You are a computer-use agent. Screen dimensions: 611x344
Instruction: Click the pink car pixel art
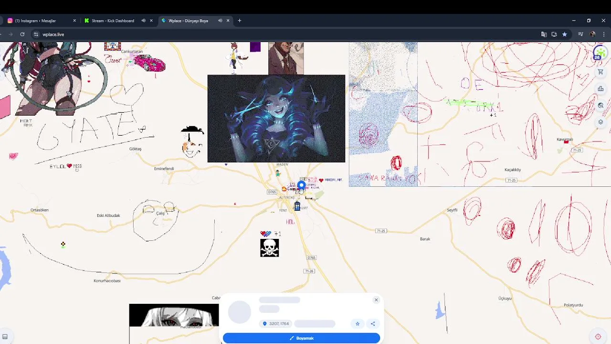click(149, 63)
